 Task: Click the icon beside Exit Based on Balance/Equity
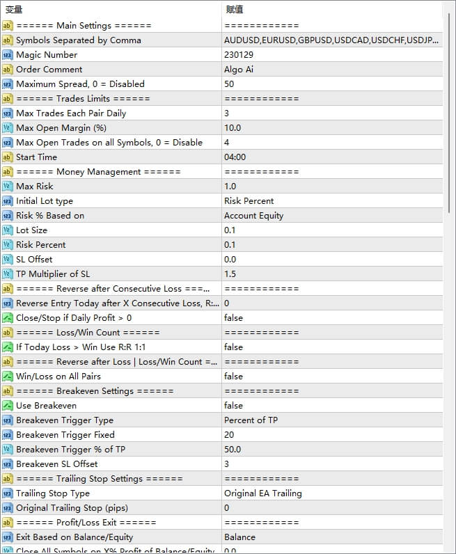(x=7, y=537)
